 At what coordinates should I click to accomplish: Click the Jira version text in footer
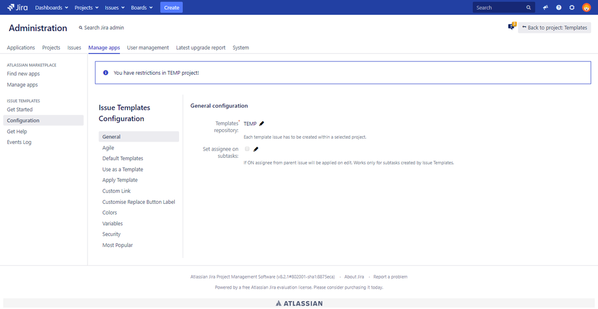(x=262, y=277)
